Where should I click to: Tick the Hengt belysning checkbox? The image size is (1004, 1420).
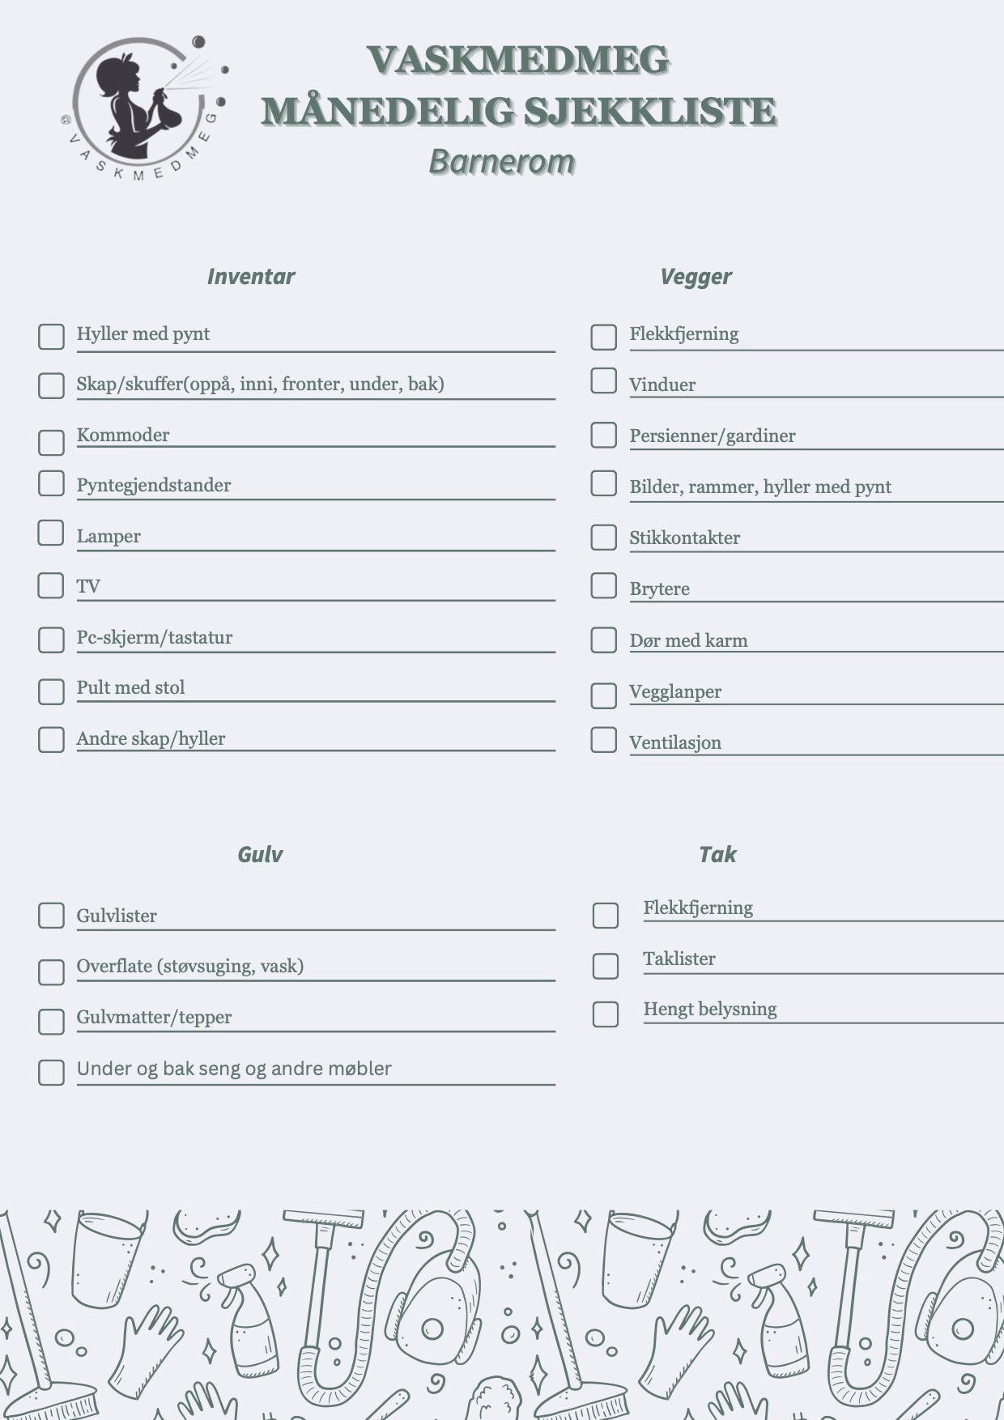click(605, 1014)
